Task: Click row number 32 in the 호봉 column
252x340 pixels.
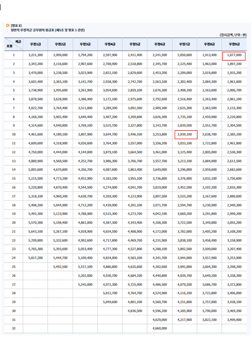Action: pos(14,328)
